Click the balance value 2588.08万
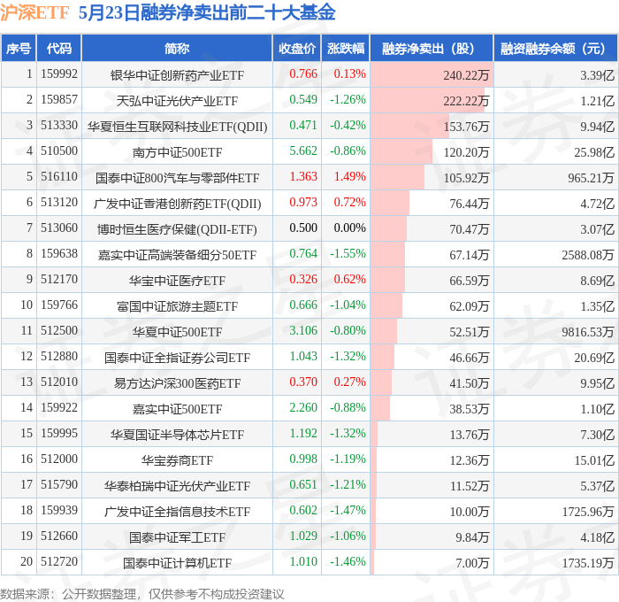This screenshot has width=619, height=602. click(x=588, y=255)
